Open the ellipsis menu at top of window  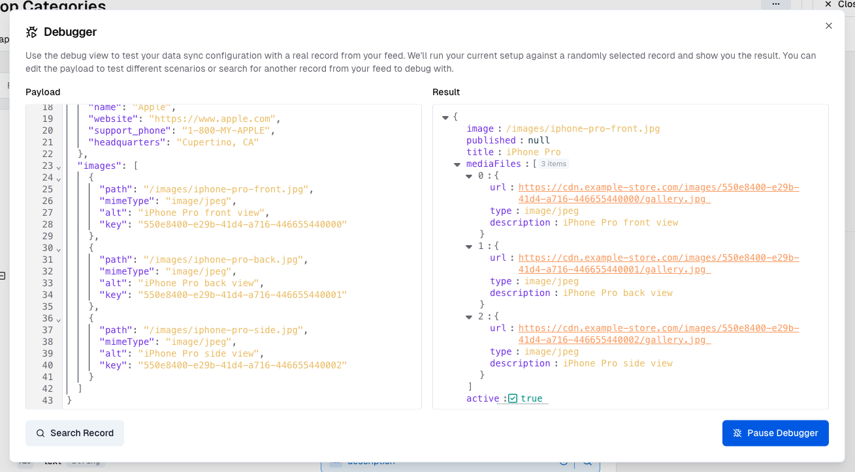coord(776,4)
